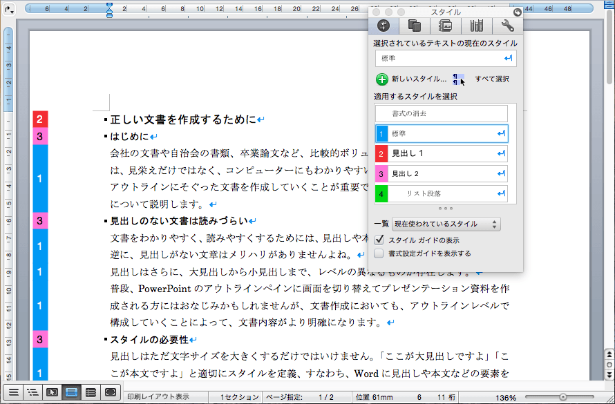Apply the 見出し 1 style
Image resolution: width=615 pixels, height=404 pixels.
pyautogui.click(x=442, y=153)
